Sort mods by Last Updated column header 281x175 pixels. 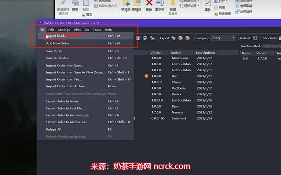[206, 52]
